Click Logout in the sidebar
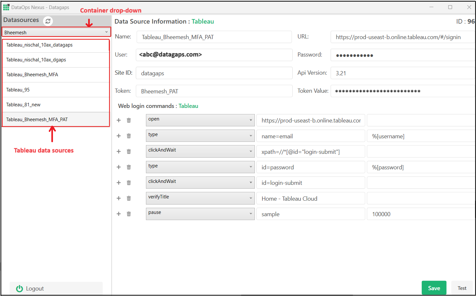This screenshot has width=476, height=296. (x=35, y=289)
